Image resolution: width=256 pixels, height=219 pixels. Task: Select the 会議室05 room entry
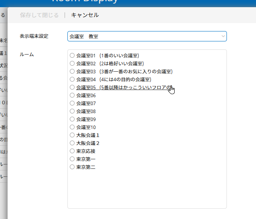[72, 87]
